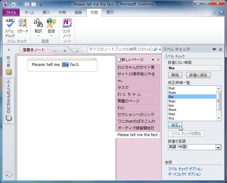Screen dimensions: 227x183
Task: Expand the notebook navigation bar chevron
Action: 9,50
